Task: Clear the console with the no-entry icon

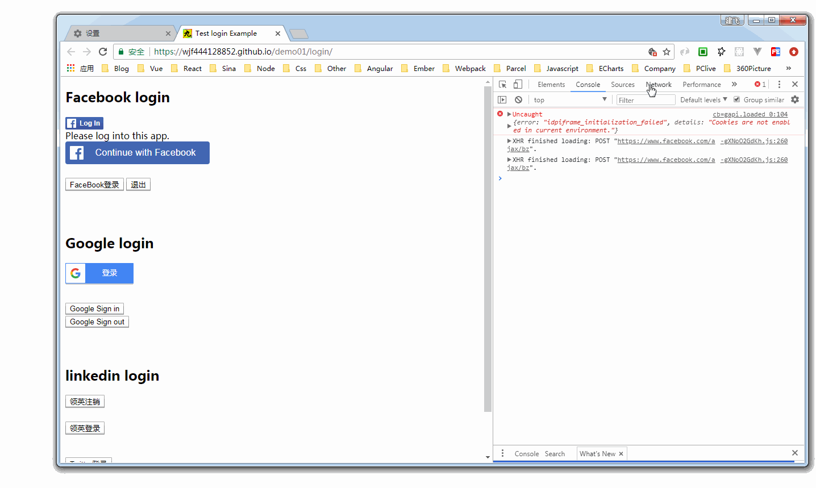Action: (x=518, y=99)
